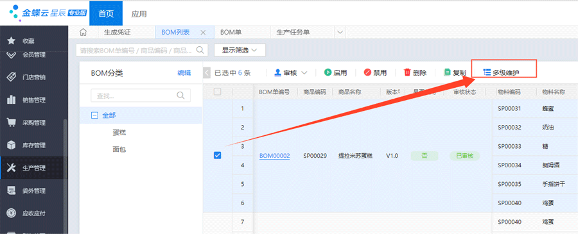The image size is (578, 234).
Task: Open 销售管理 in sidebar
Action: (34, 100)
